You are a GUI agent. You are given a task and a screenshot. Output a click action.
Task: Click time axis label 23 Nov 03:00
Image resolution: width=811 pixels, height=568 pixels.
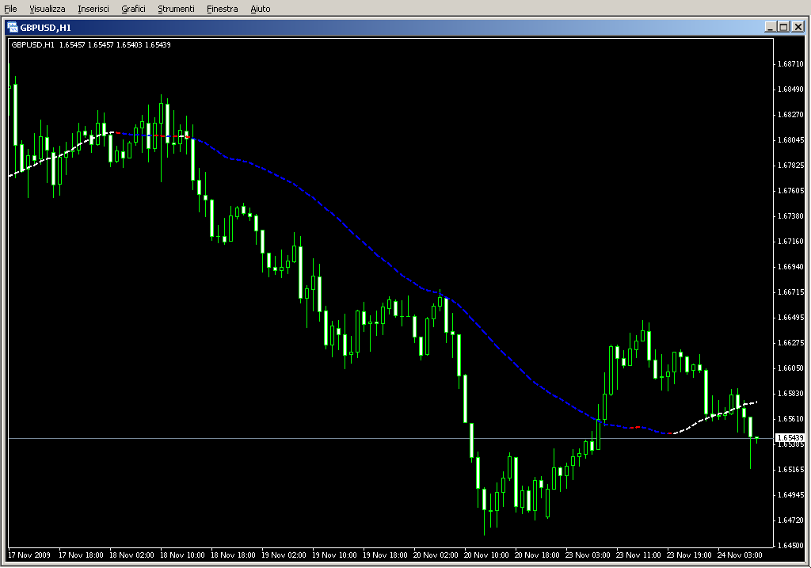click(588, 555)
